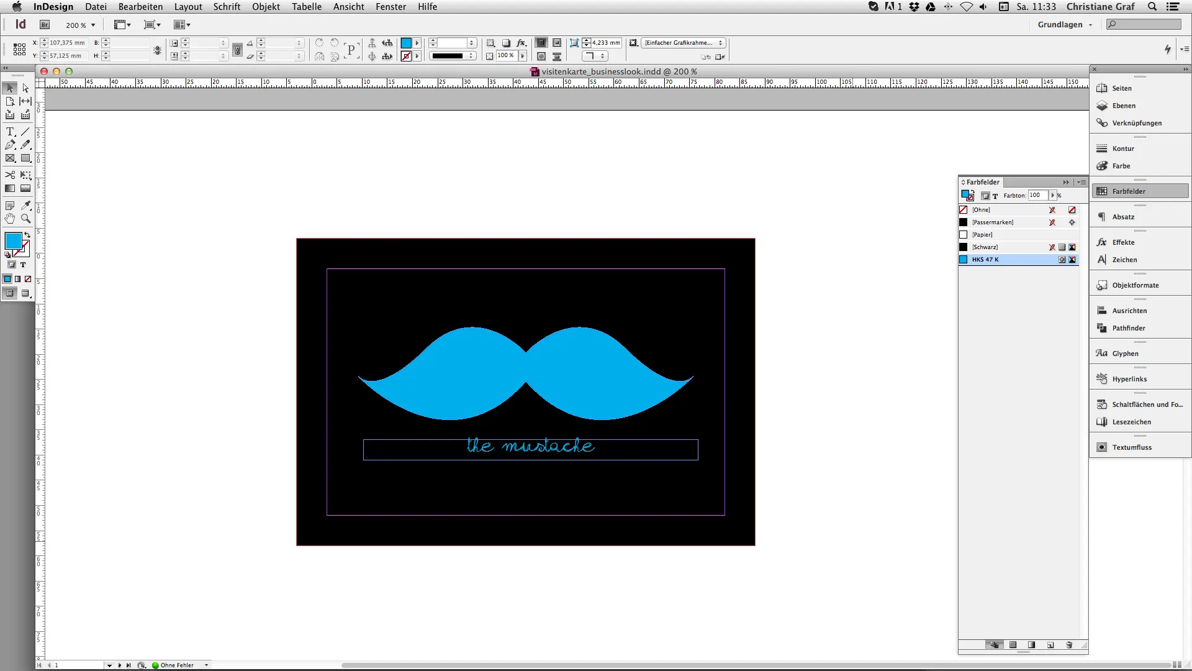Open the Objekt menu
Viewport: 1192px width, 671px height.
(x=266, y=7)
